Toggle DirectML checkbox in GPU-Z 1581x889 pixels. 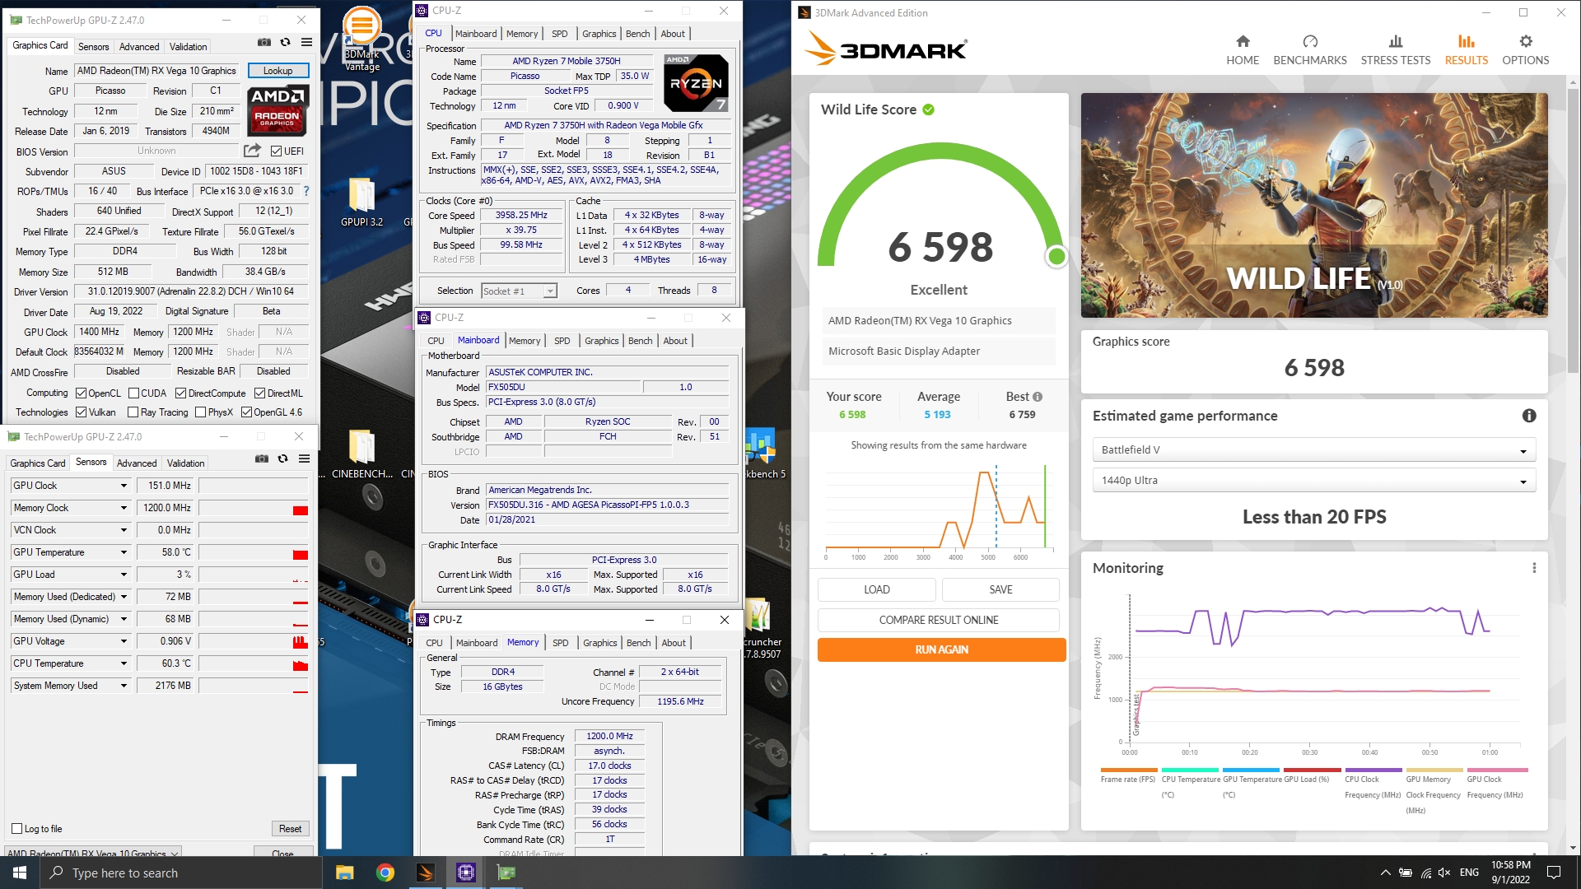pos(259,393)
